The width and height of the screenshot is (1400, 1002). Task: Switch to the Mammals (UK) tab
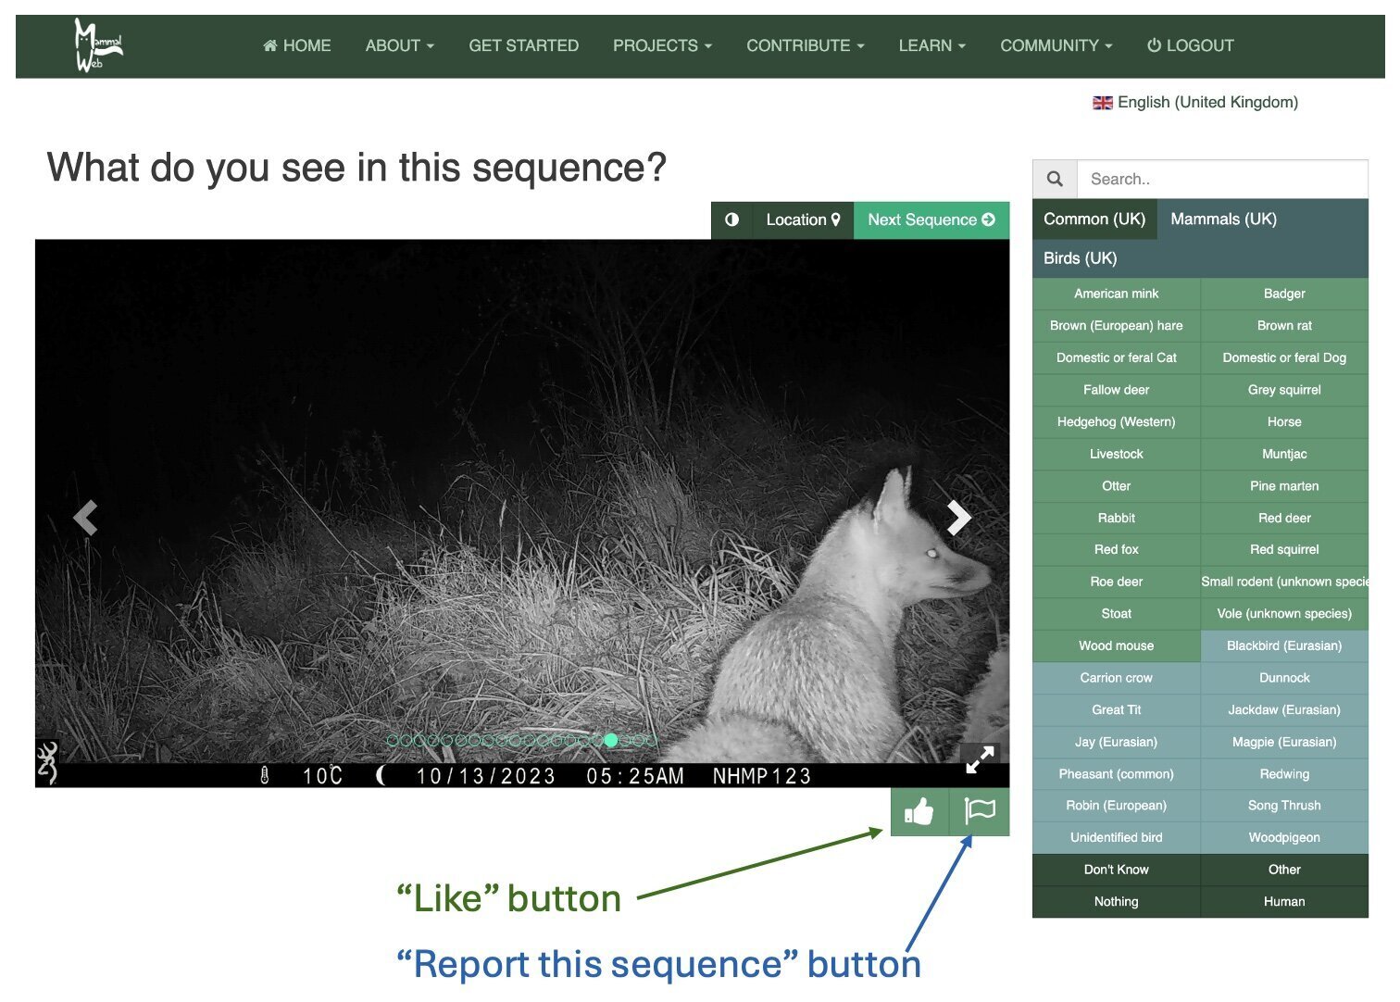[x=1223, y=219]
